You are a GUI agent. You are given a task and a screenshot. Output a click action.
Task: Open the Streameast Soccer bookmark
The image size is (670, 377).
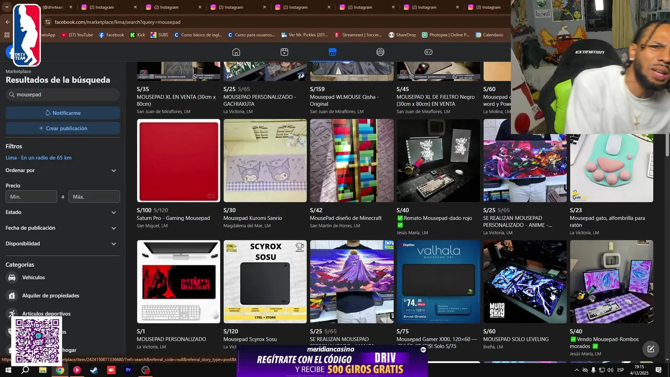(359, 35)
